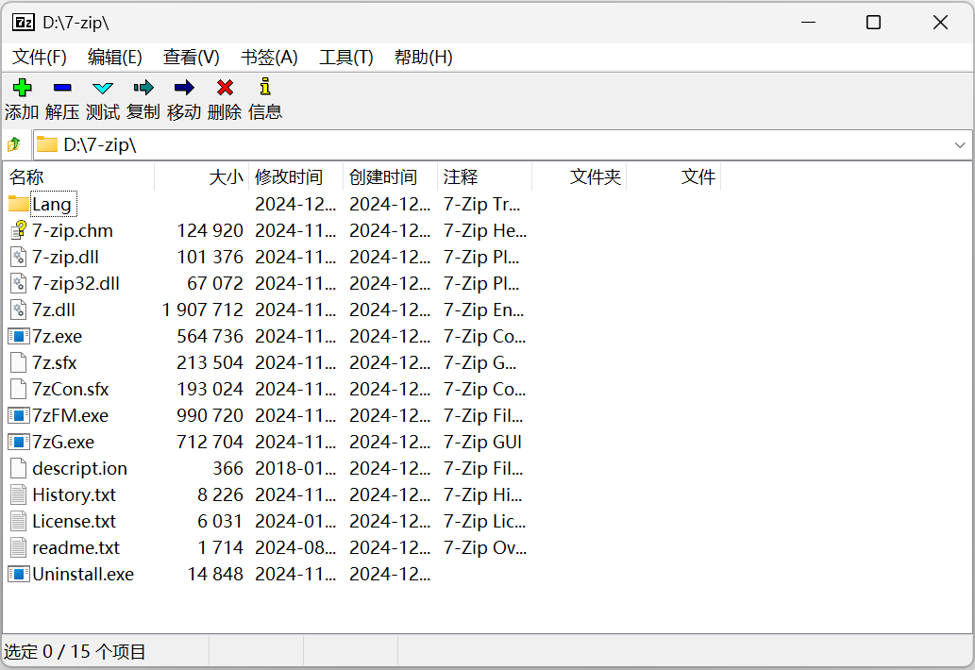Viewport: 975px width, 670px height.
Task: Click the 7z.sfx file icon
Action: [x=19, y=362]
